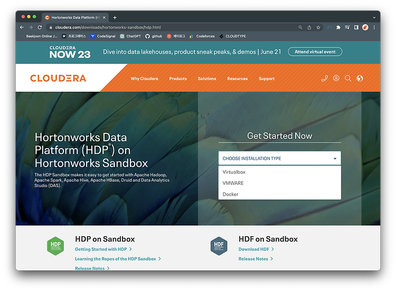Click the HDF on Sandbox heading
The width and height of the screenshot is (396, 291).
pos(268,239)
